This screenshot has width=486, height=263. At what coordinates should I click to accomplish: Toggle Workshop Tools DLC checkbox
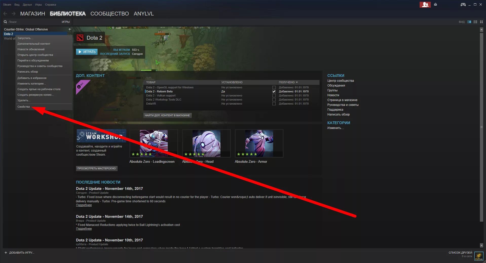click(274, 100)
